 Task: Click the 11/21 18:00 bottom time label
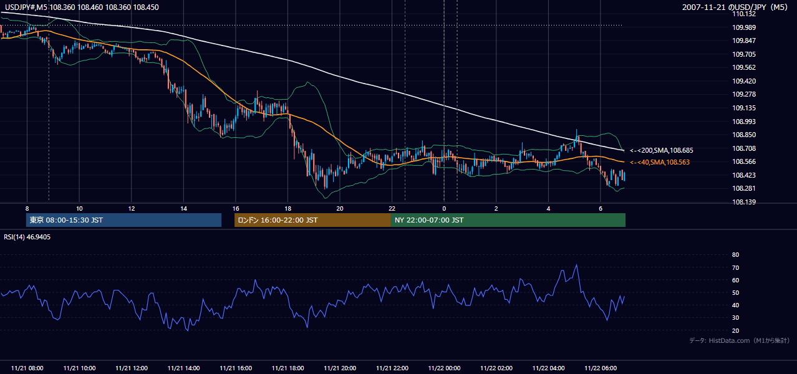point(288,368)
